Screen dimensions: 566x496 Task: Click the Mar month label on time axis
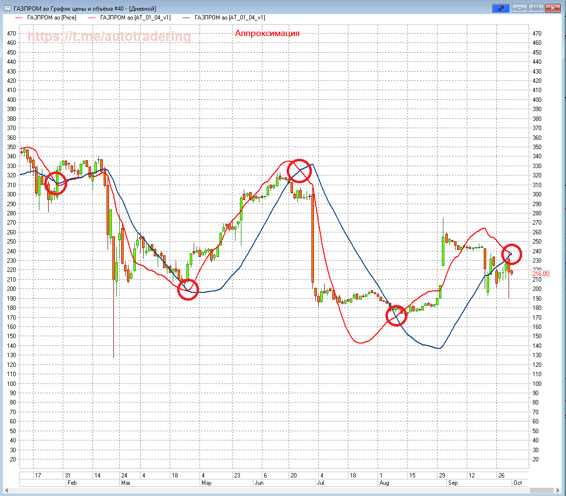tap(125, 483)
